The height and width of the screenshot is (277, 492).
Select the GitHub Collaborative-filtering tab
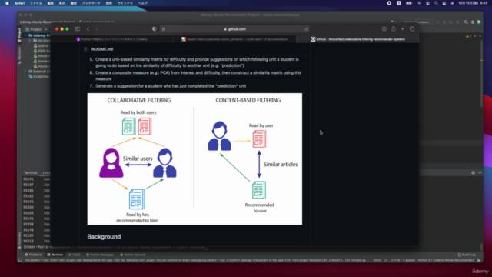[357, 39]
